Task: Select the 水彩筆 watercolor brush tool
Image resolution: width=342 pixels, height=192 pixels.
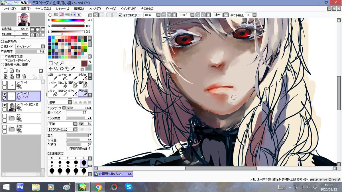Action: 83,77
